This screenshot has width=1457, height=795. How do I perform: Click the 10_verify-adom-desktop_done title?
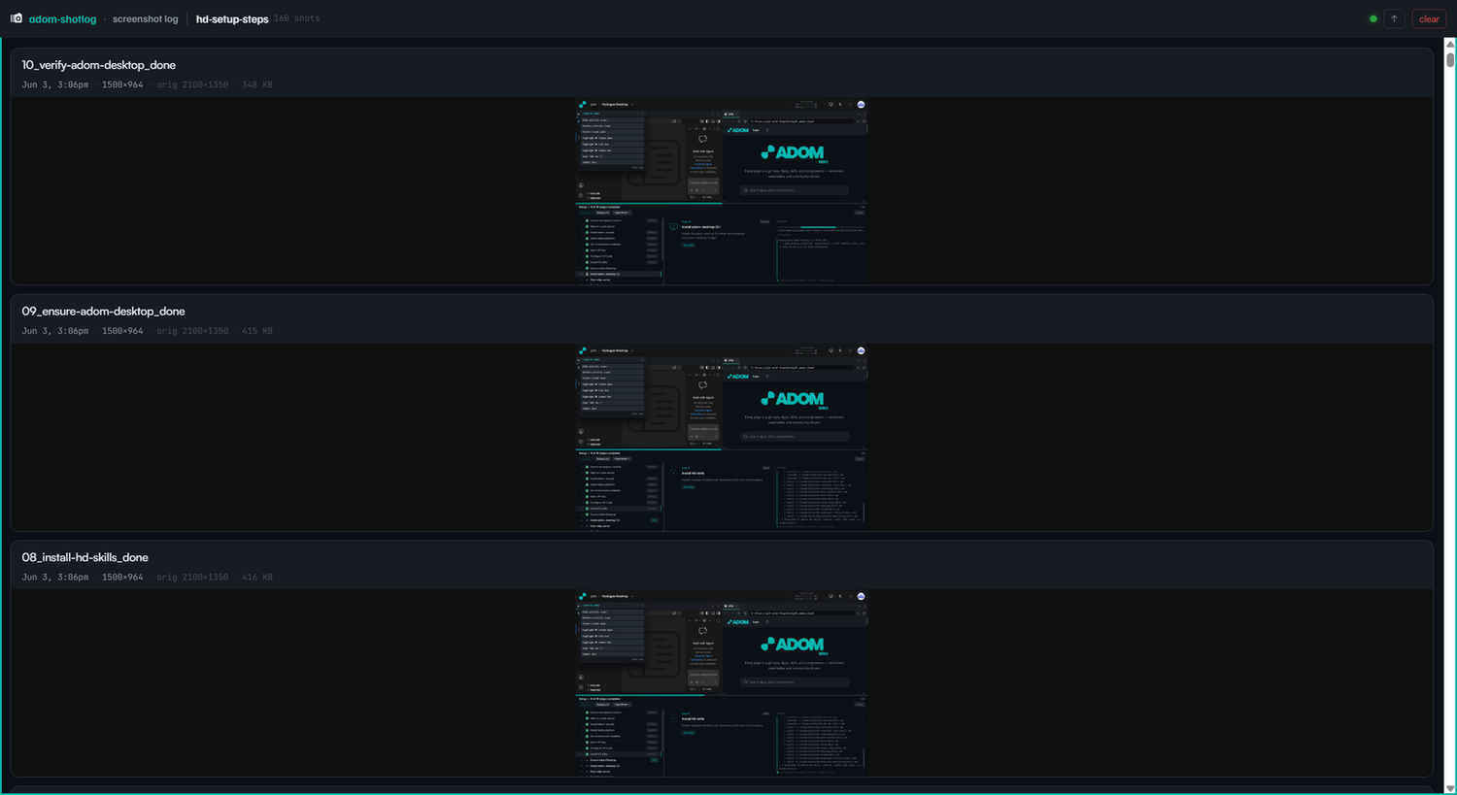(99, 65)
